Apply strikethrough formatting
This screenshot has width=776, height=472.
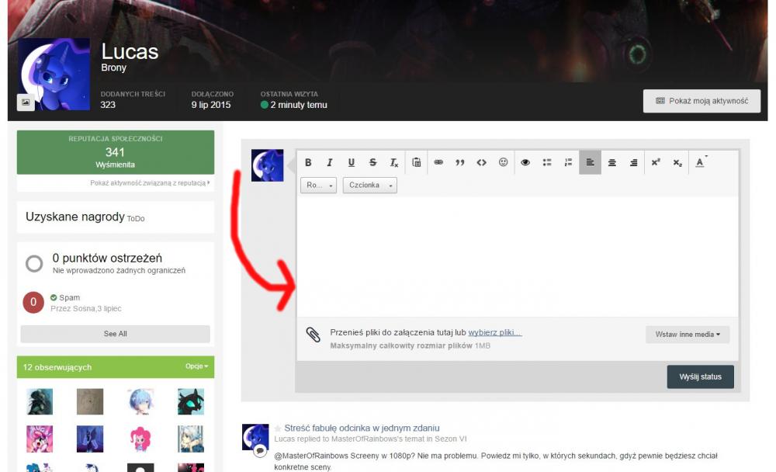click(x=373, y=162)
